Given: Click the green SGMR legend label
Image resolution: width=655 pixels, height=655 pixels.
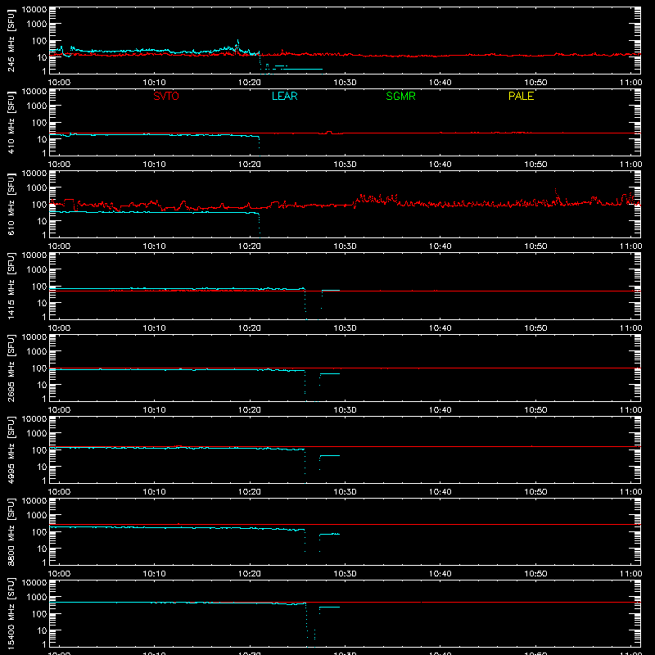Looking at the screenshot, I should [400, 96].
